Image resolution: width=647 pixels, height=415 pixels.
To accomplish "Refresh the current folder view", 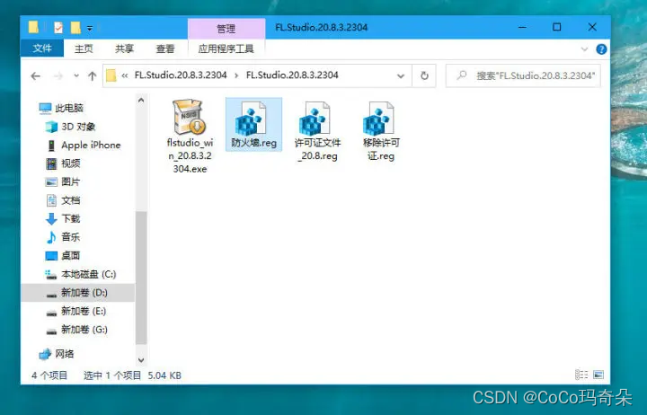I will click(424, 76).
